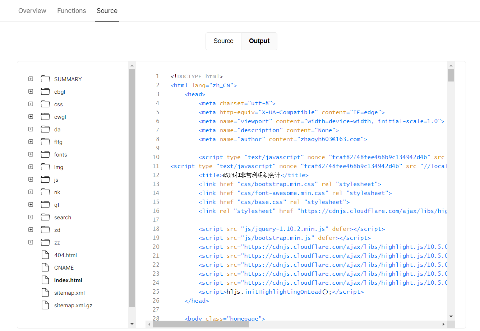Click the img folder icon
Viewport: 480px width, 331px height.
pos(45,167)
